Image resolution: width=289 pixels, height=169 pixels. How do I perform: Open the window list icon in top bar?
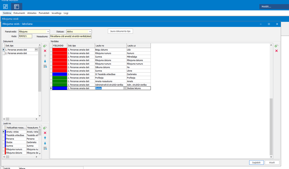coord(17,7)
